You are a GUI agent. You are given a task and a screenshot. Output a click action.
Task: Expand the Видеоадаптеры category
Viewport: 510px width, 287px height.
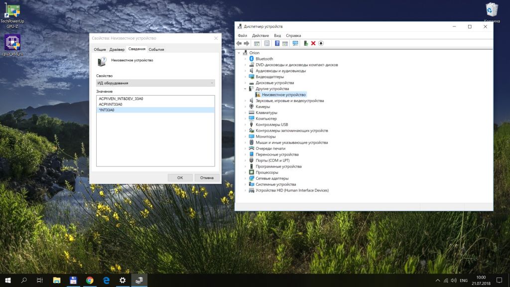pos(245,76)
